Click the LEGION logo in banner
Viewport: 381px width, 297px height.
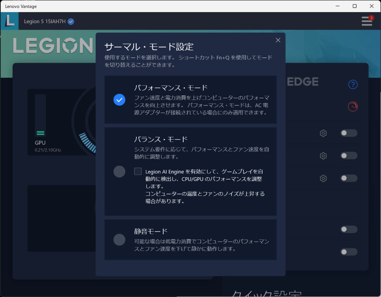[53, 46]
